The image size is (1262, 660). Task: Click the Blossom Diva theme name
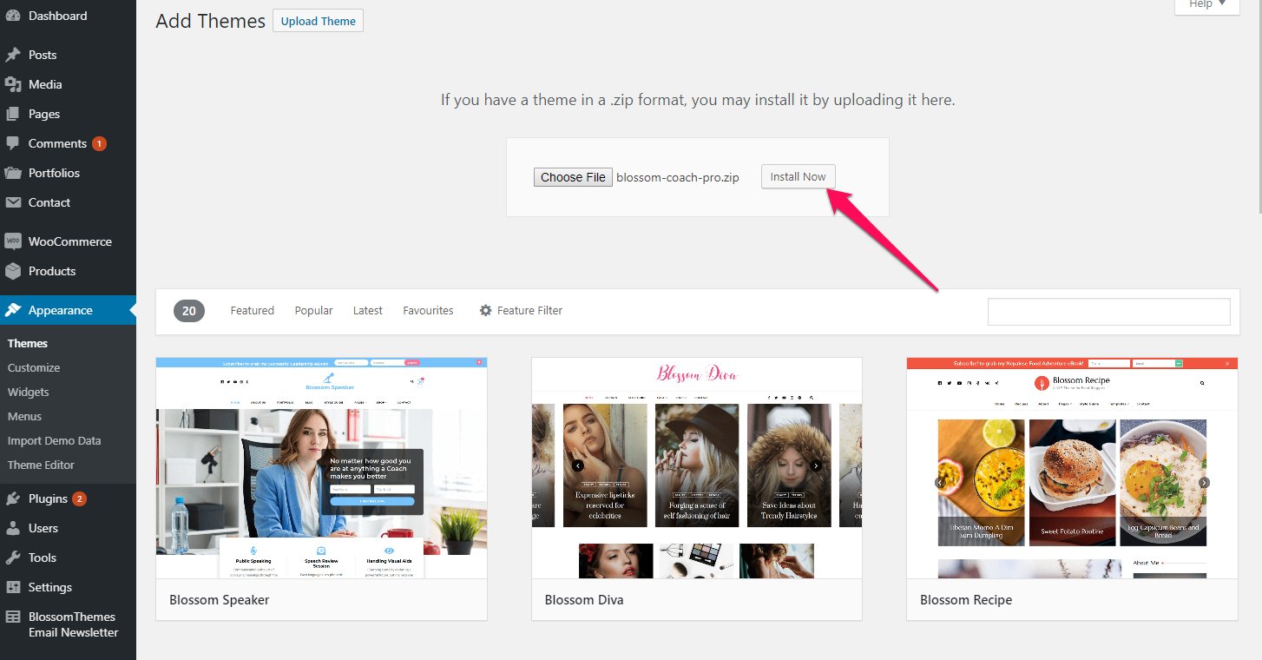click(x=584, y=600)
